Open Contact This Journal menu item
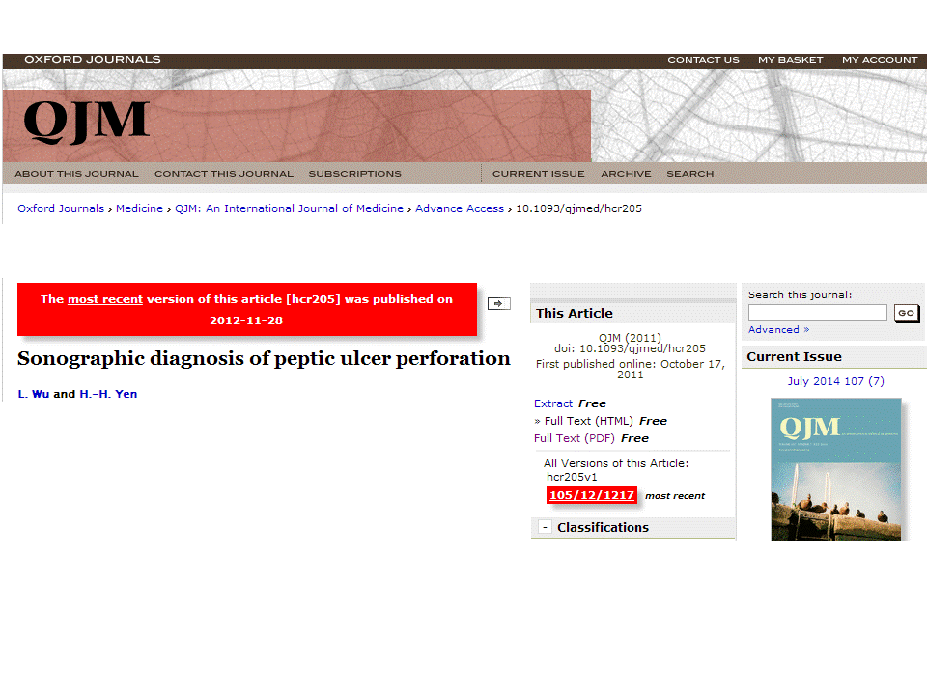927x695 pixels. point(223,174)
